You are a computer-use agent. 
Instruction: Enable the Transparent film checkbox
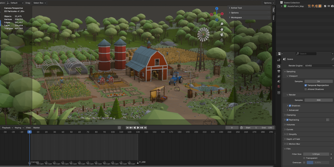pos(304,158)
